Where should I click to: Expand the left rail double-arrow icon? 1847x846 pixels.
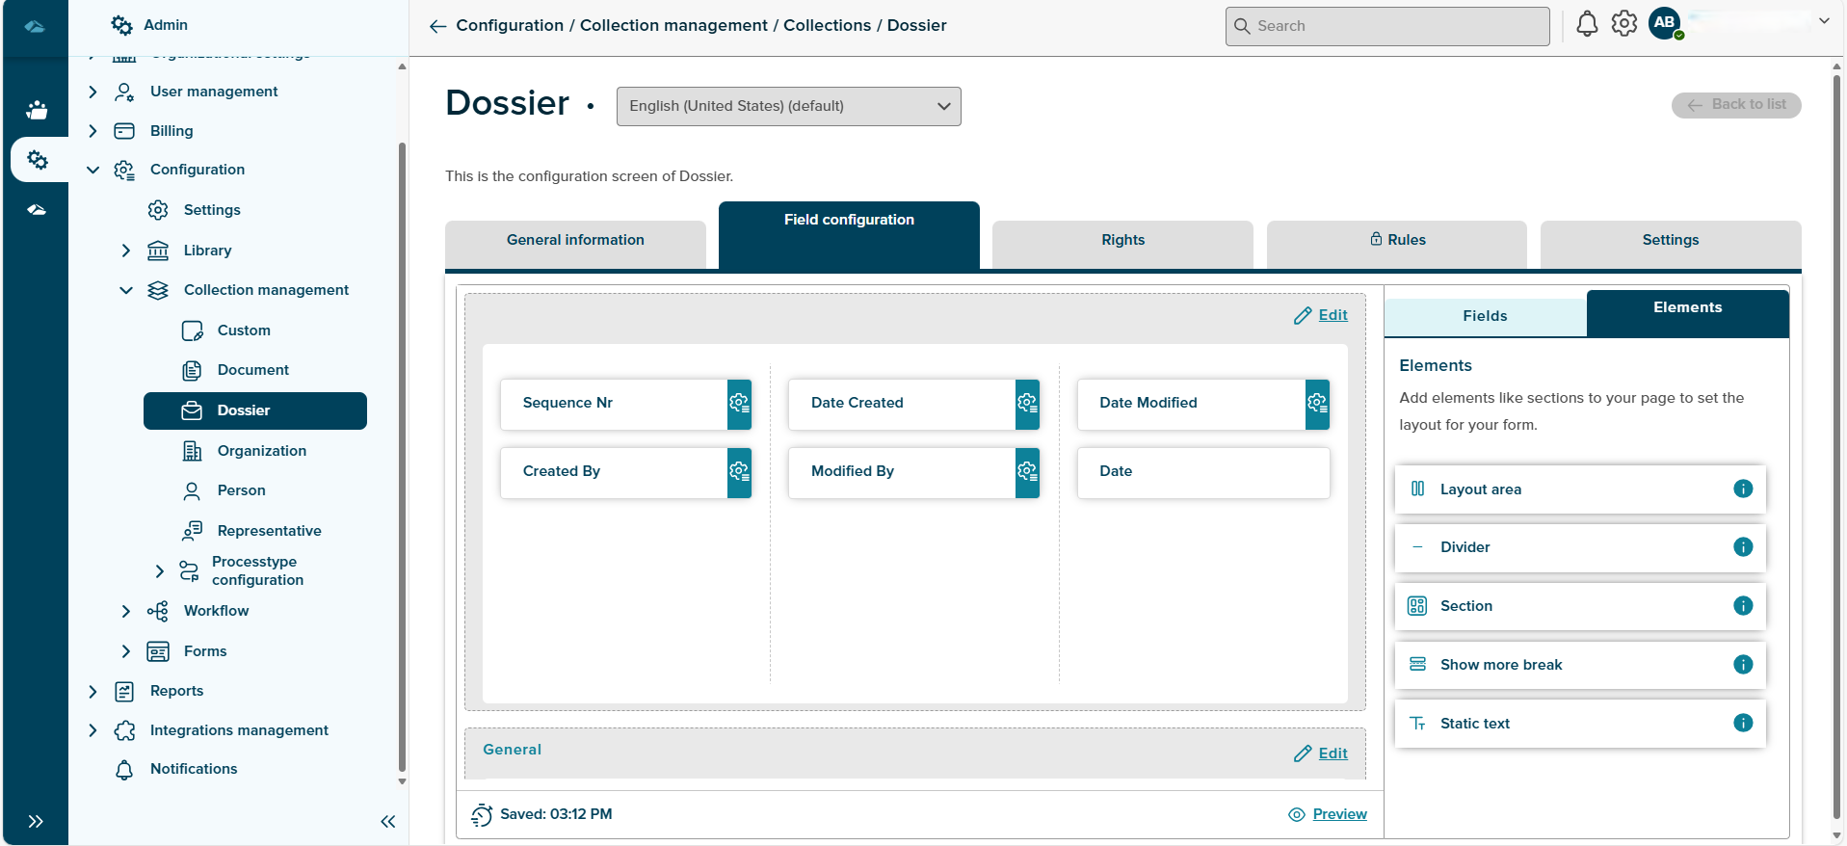36,821
